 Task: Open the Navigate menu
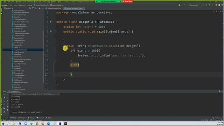(19, 2)
